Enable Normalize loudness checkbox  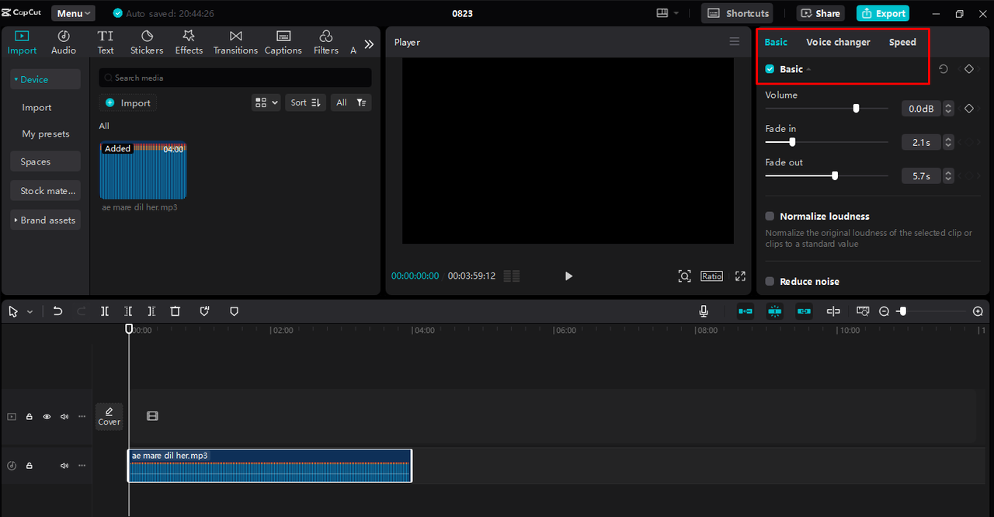[770, 217]
